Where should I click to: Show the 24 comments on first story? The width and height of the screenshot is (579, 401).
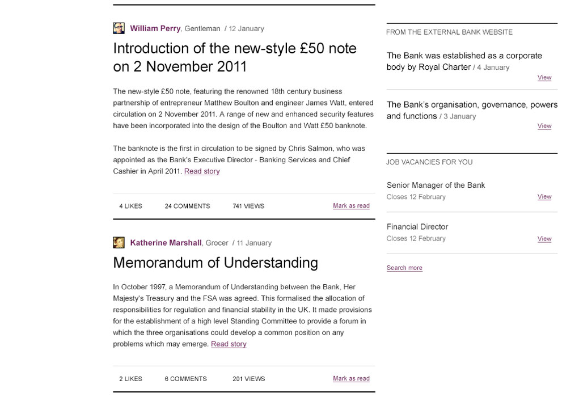pyautogui.click(x=187, y=206)
